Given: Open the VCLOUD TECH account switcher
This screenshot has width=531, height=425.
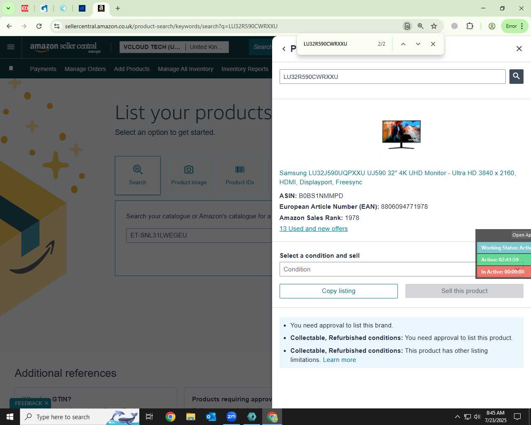Looking at the screenshot, I should point(174,47).
